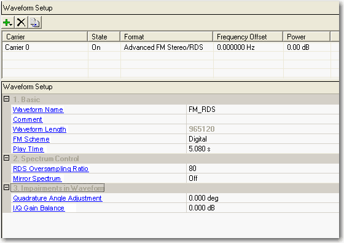Click the Copy Carrier toolbar icon
This screenshot has height=243, width=344.
[34, 22]
